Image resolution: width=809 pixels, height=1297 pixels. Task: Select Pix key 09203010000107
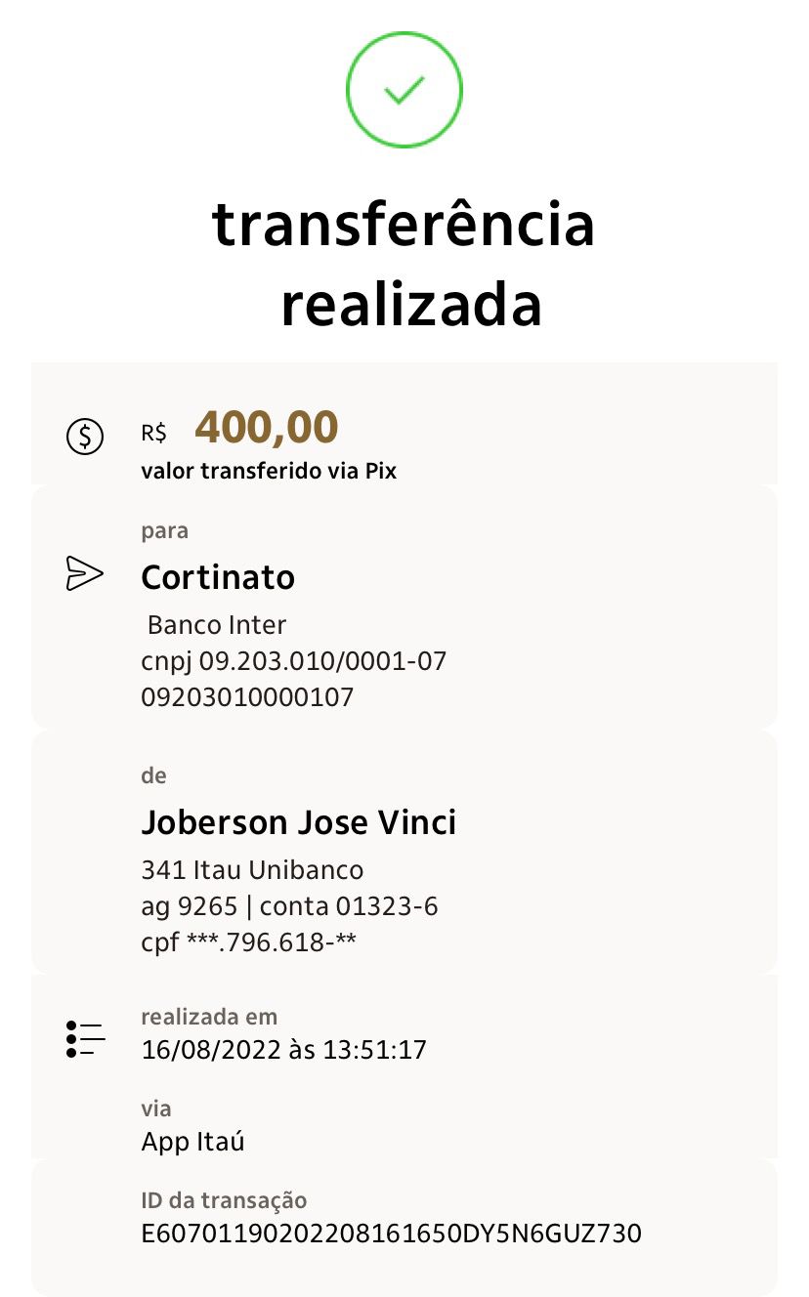248,697
